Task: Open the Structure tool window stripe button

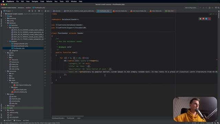Action: (1, 22)
